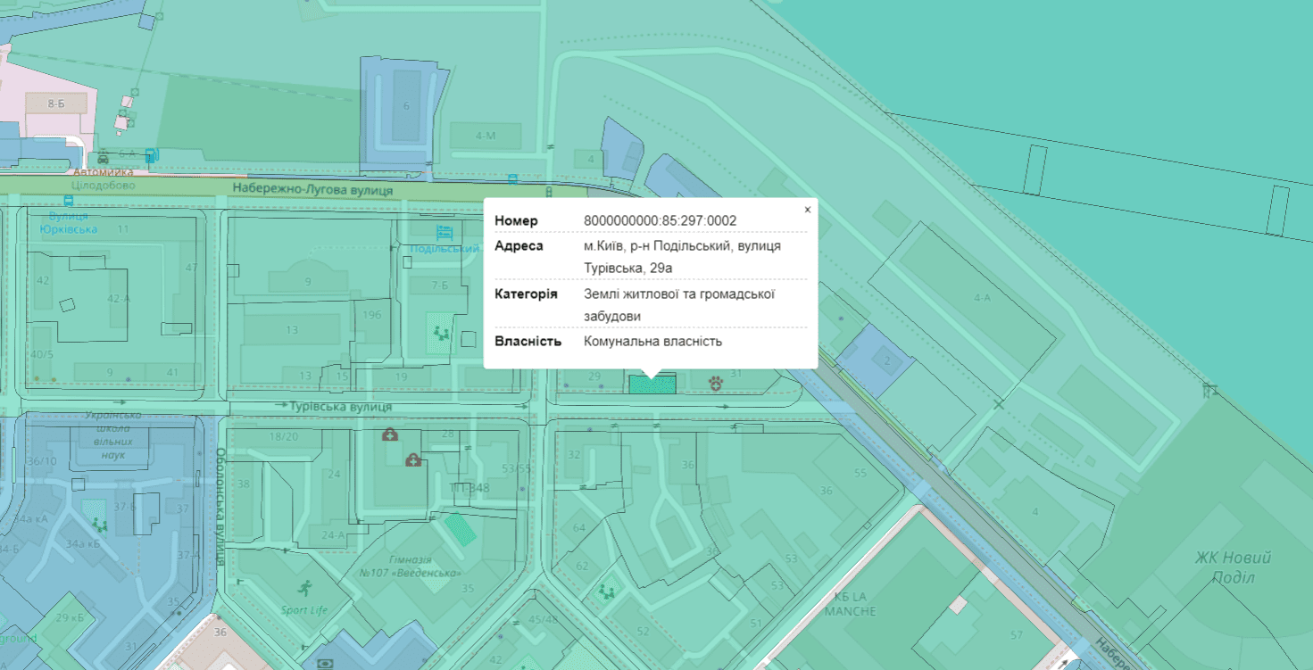
Task: Click the bus stop icon above Вулиця Юрківська
Action: pos(68,201)
